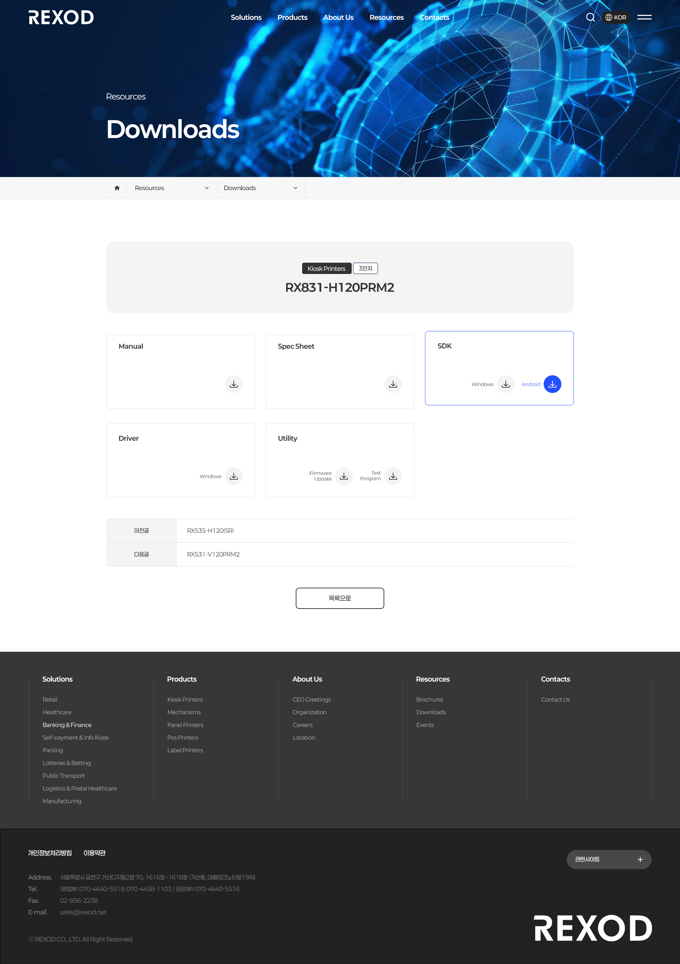Download the Windows SDK
This screenshot has width=680, height=964.
[506, 384]
